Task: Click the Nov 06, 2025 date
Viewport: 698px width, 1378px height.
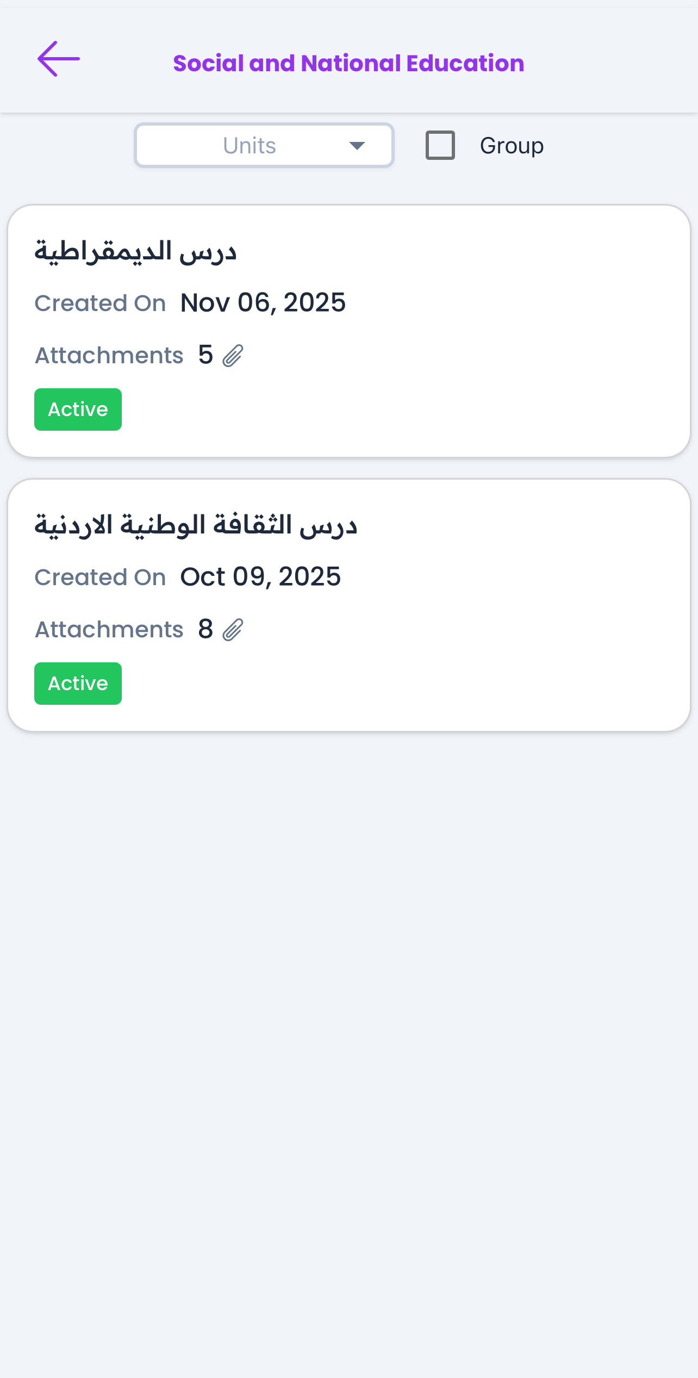Action: [263, 303]
